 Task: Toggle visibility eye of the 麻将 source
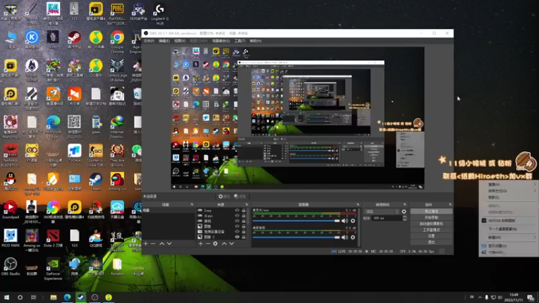click(237, 221)
